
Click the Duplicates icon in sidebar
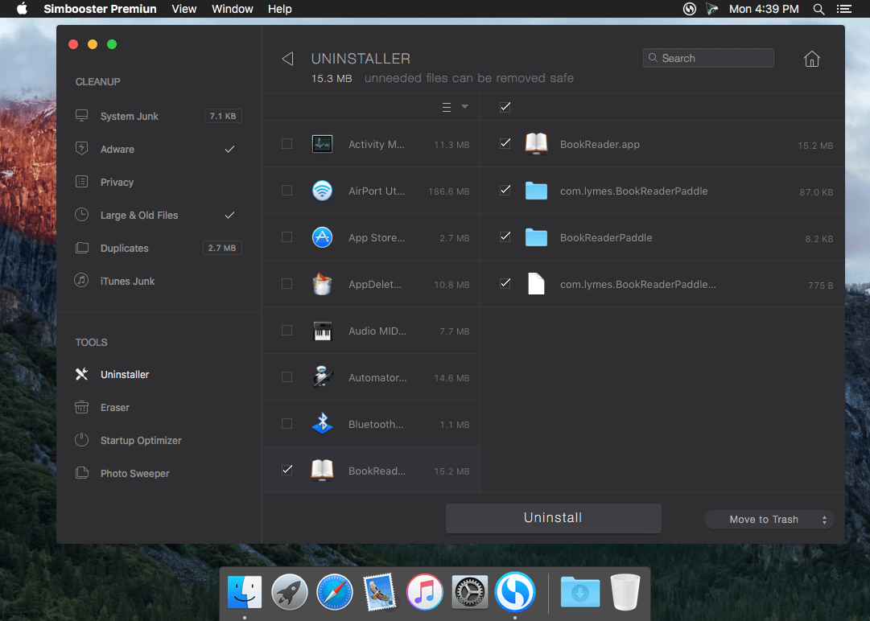click(x=81, y=247)
